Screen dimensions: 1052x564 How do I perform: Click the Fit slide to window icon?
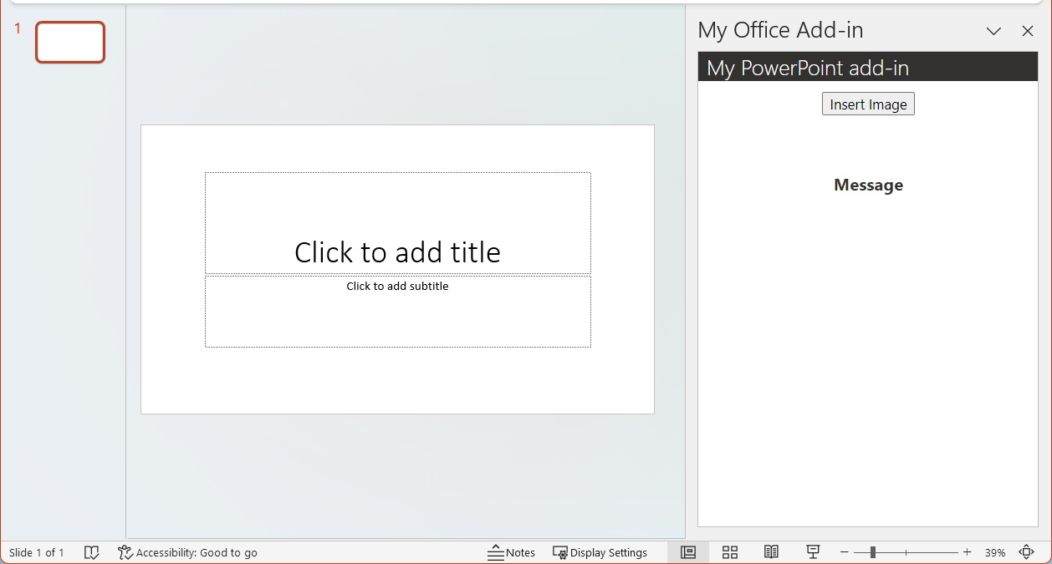click(1027, 552)
